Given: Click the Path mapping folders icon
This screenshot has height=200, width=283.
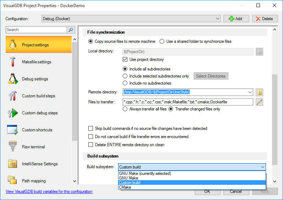Looking at the screenshot, I should [x=12, y=180].
